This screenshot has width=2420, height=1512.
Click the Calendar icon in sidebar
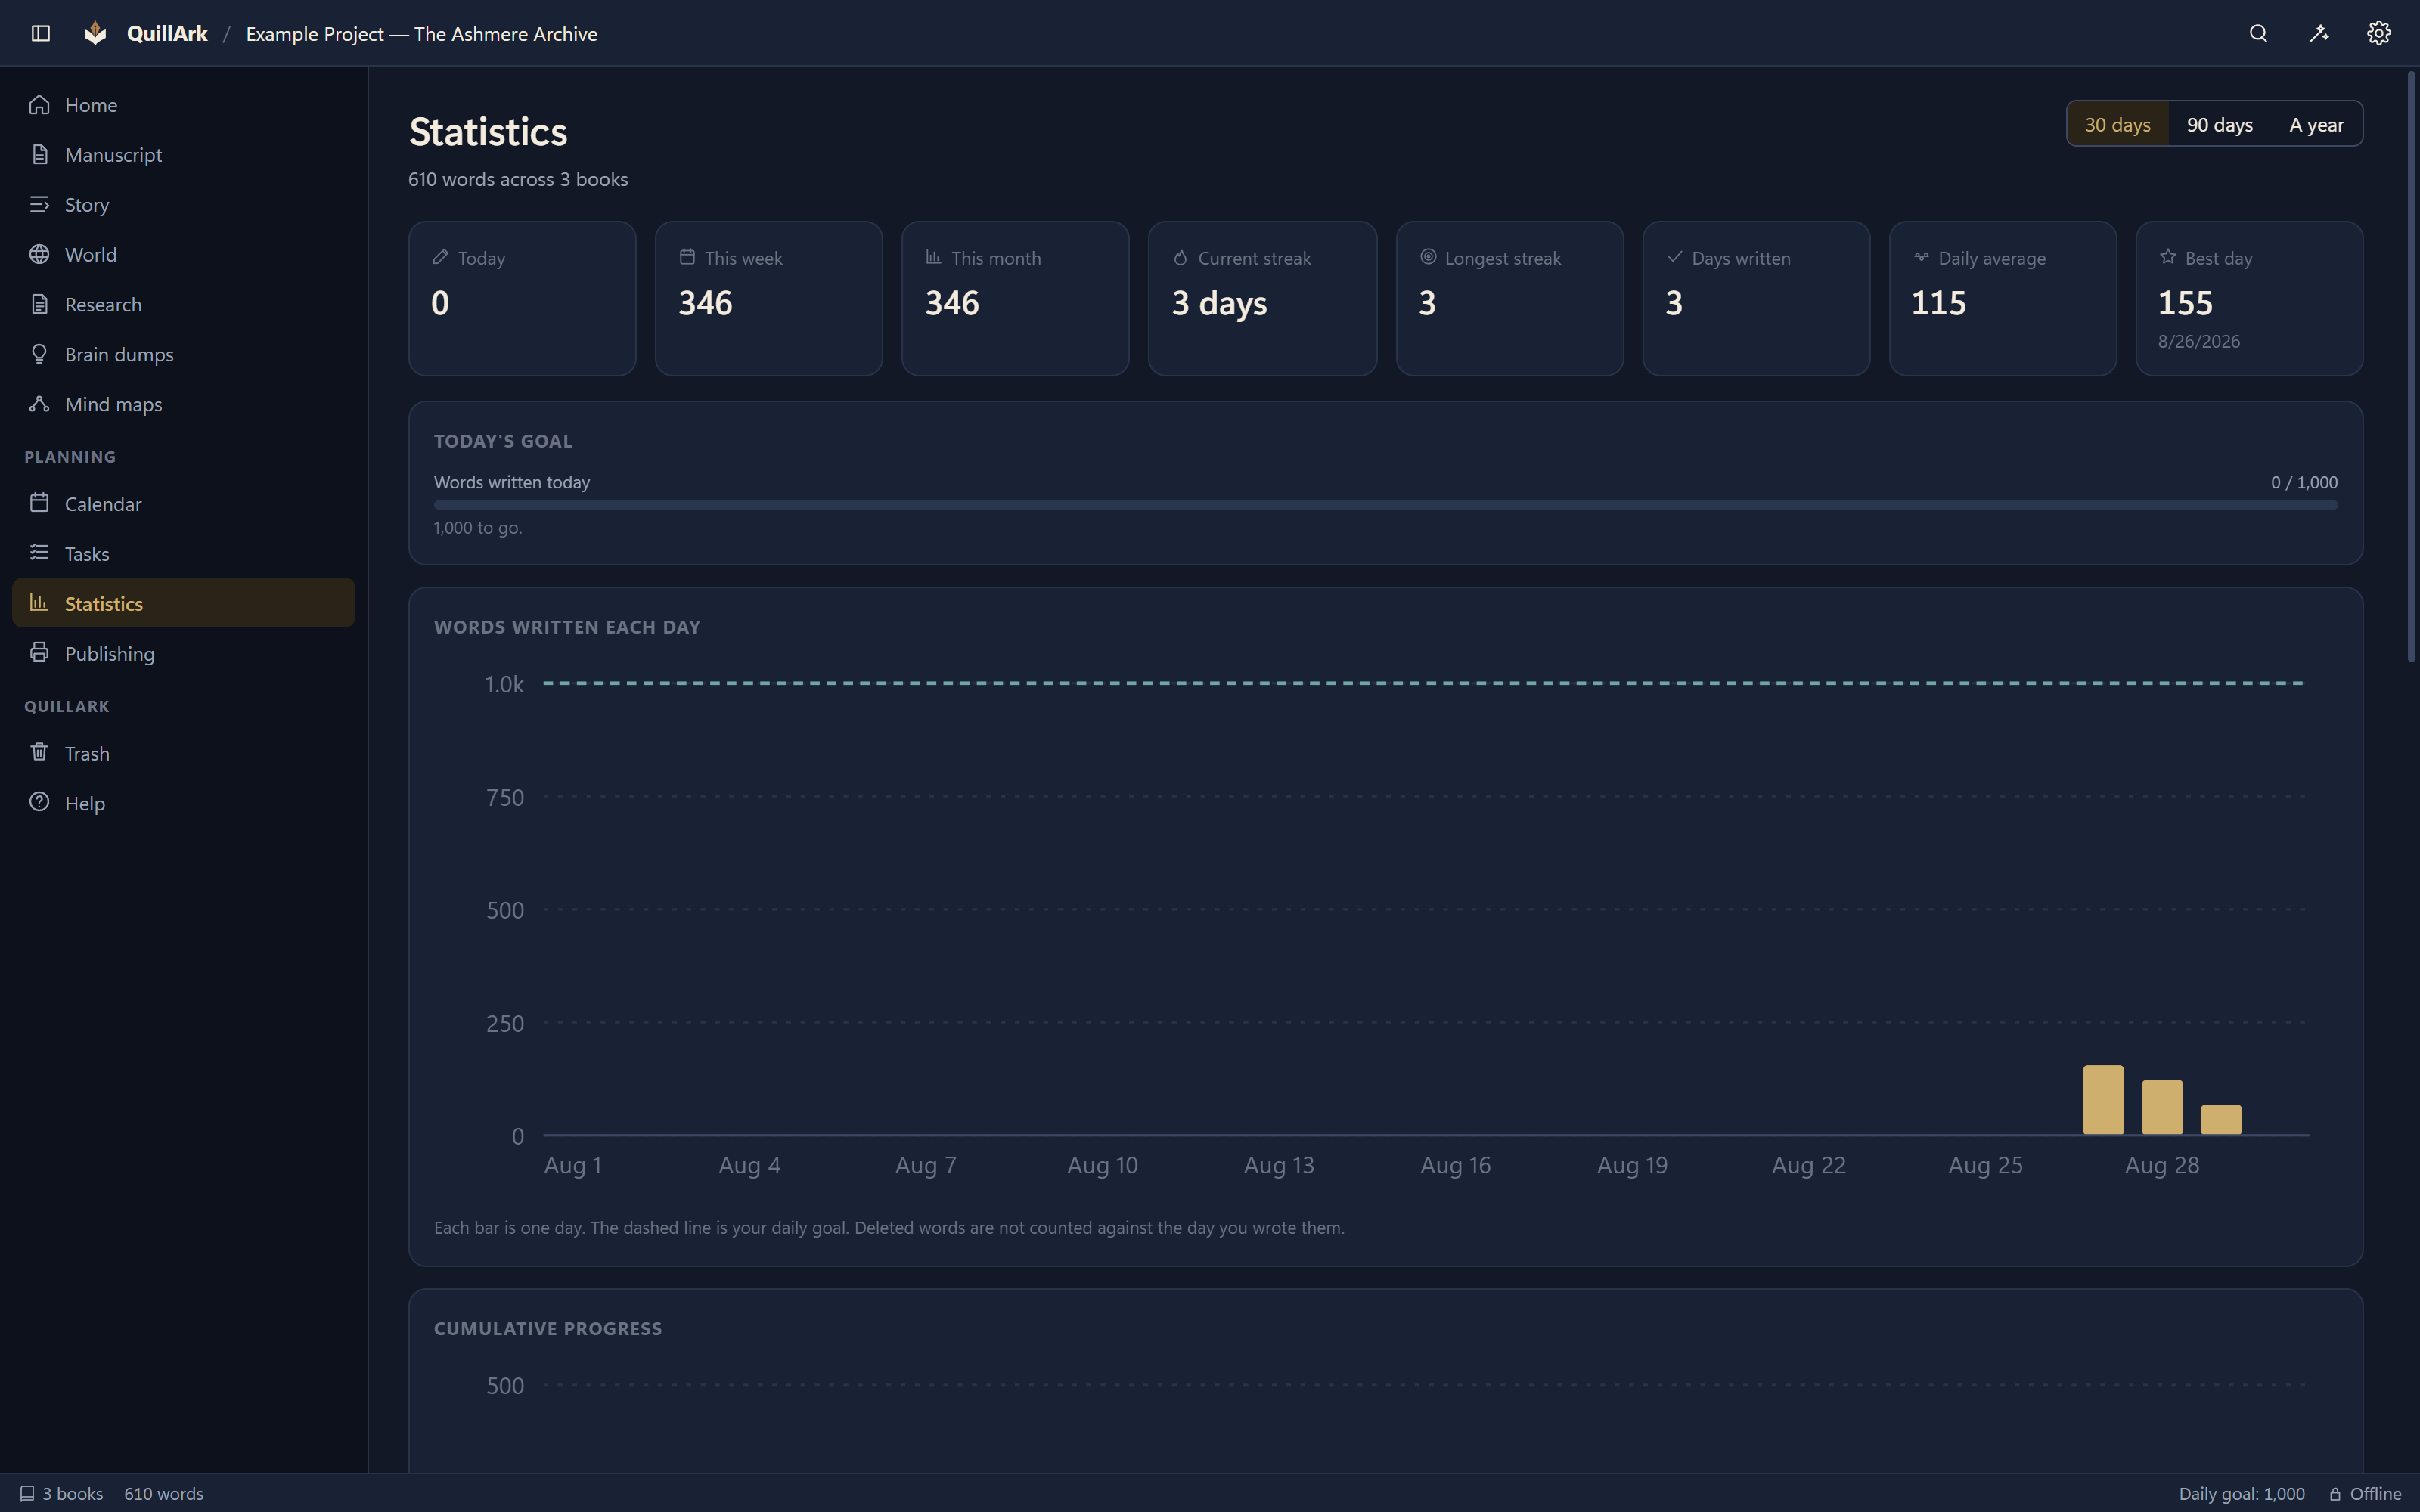(39, 503)
